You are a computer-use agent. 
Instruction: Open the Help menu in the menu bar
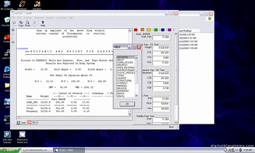71,18
